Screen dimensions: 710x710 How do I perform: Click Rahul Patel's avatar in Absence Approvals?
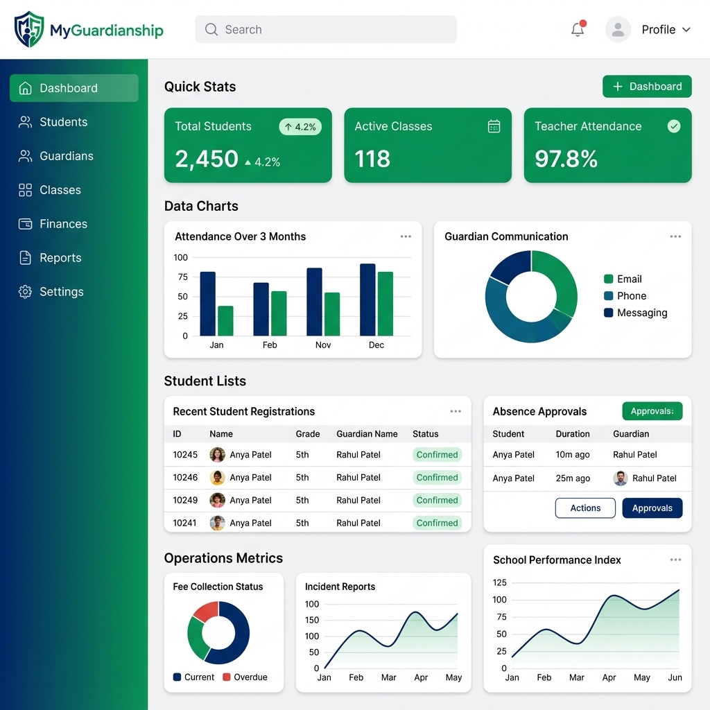[x=621, y=478]
